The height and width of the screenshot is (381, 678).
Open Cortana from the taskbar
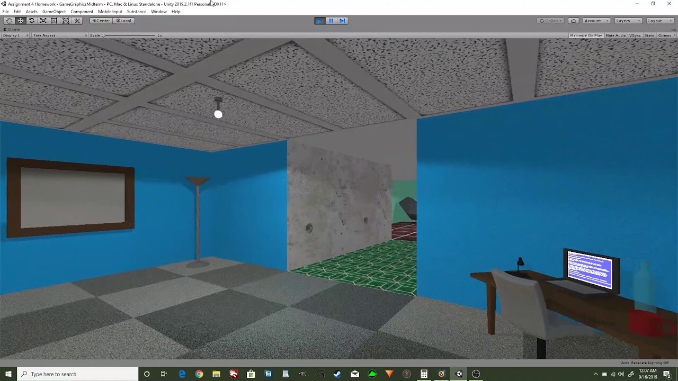pos(147,374)
